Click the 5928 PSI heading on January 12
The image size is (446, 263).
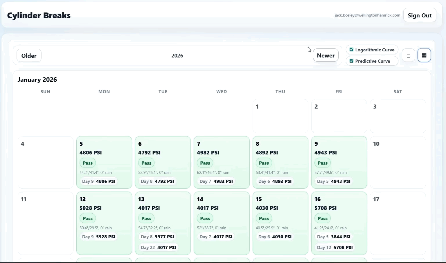pos(91,208)
